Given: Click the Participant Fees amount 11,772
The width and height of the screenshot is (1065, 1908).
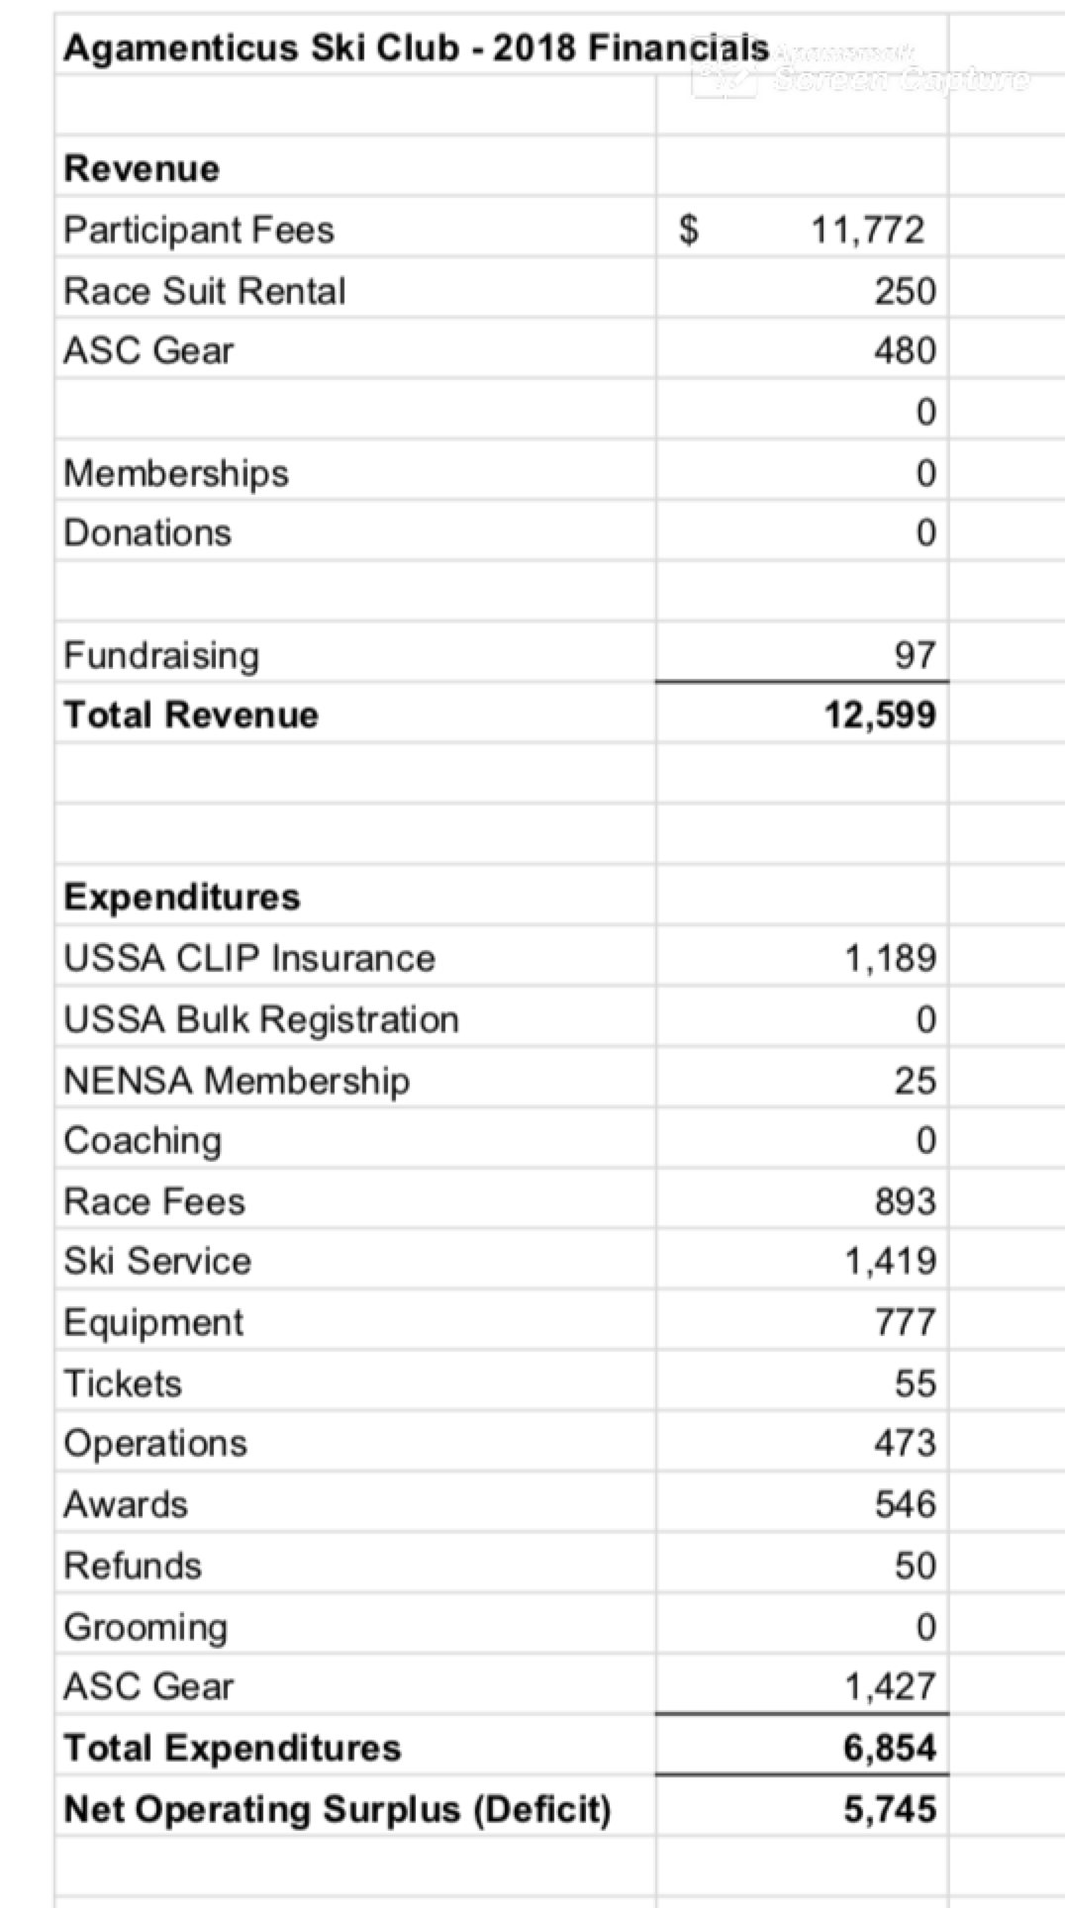Looking at the screenshot, I should [x=867, y=230].
